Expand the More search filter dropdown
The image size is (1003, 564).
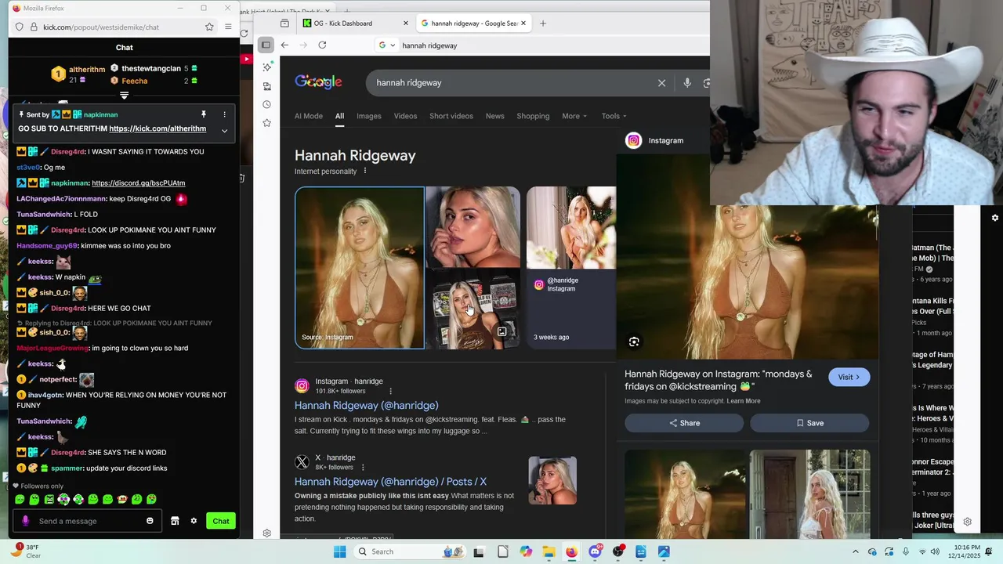point(574,116)
